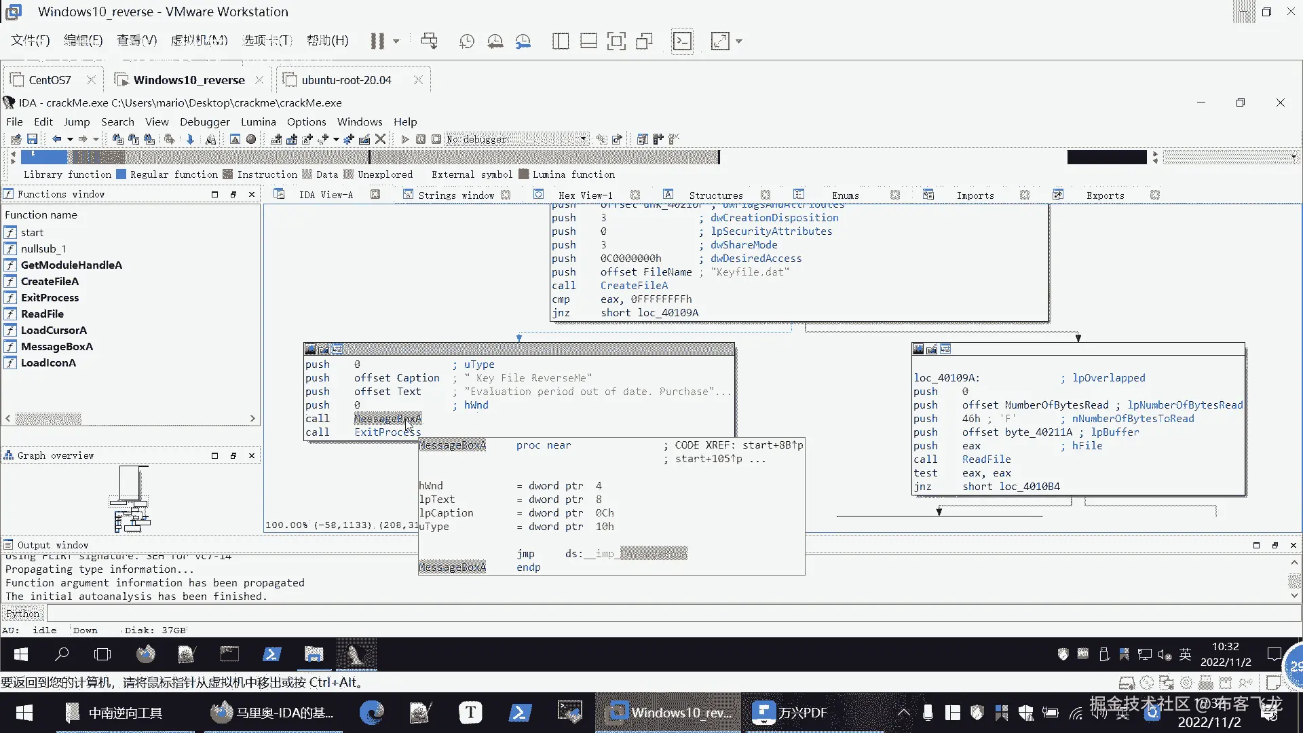Open the Debugger menu
1303x733 pixels.
click(x=204, y=121)
